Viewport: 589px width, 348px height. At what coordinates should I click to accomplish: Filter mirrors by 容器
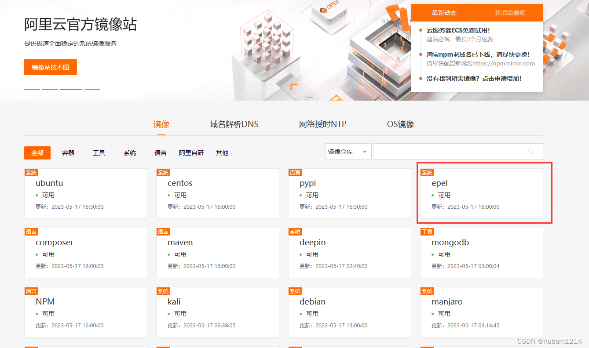pos(68,153)
